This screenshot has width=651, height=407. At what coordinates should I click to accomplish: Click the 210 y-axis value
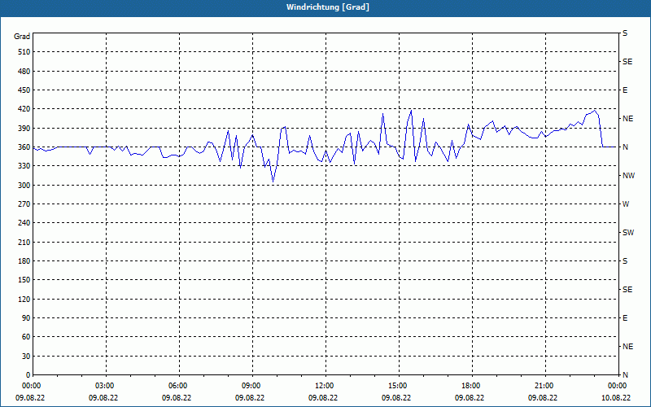24,242
